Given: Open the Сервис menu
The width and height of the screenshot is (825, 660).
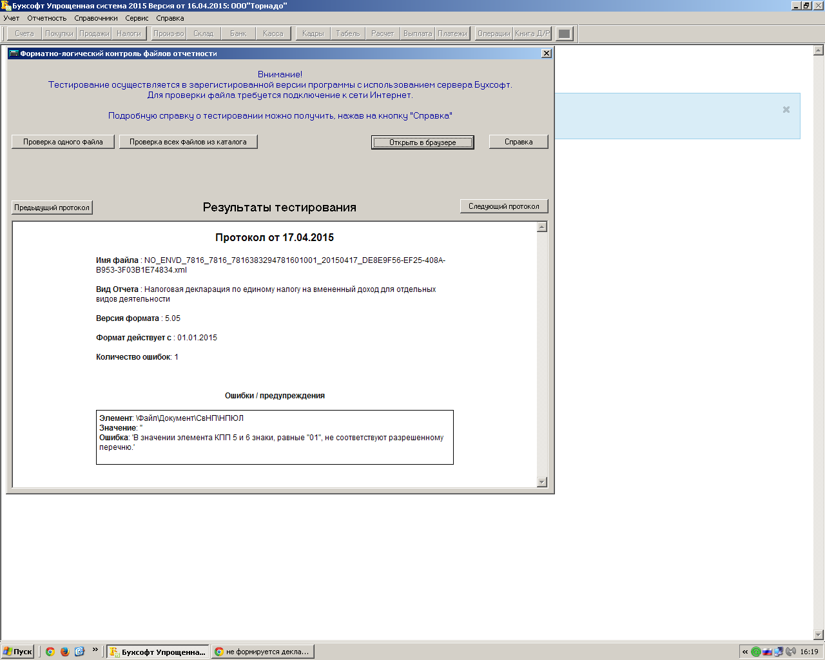Looking at the screenshot, I should pos(137,18).
